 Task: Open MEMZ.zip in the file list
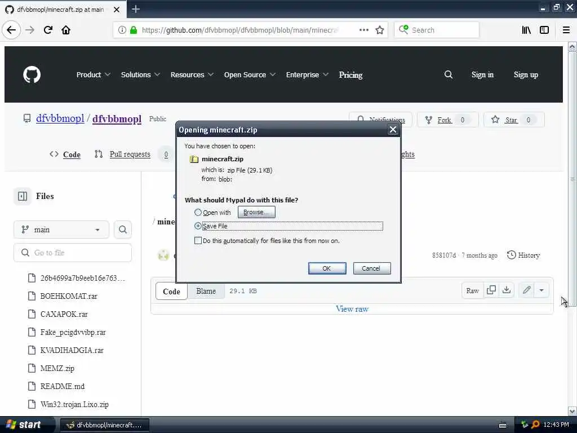tap(57, 368)
